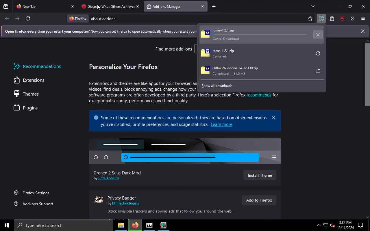
Task: Click the taskbar search box
Action: [64, 225]
